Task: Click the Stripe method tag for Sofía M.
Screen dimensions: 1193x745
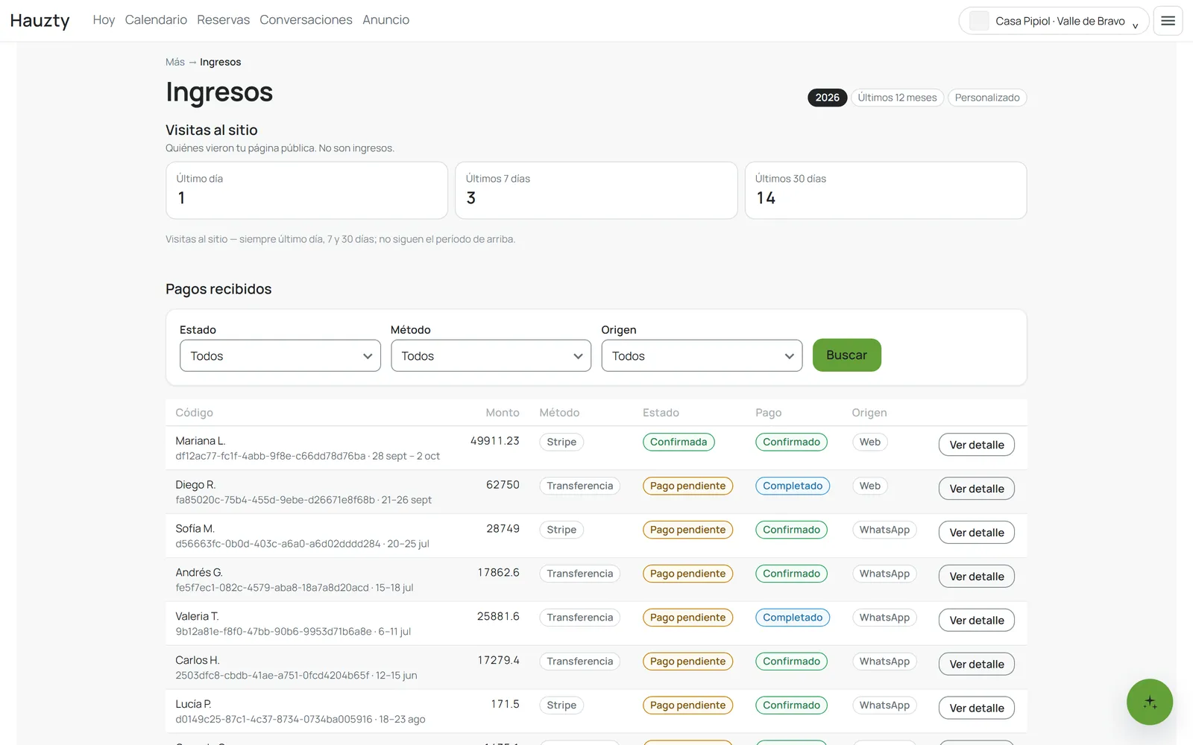Action: pos(561,530)
